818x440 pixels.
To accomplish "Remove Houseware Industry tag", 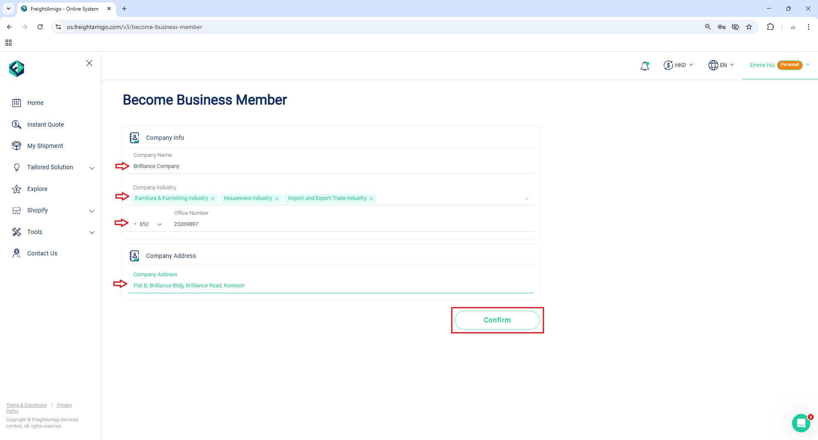I will [277, 199].
